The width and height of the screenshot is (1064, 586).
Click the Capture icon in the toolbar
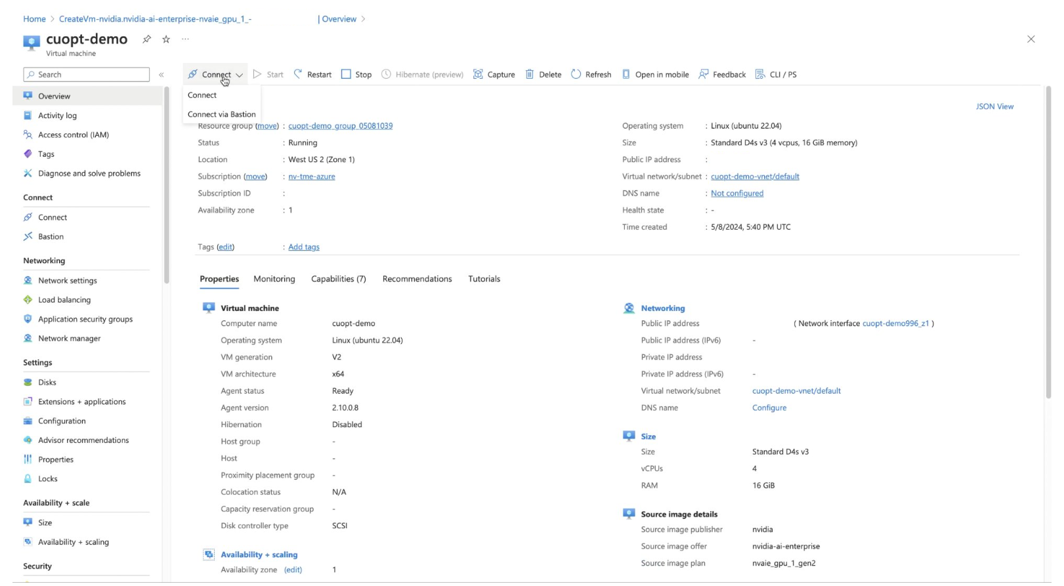pyautogui.click(x=478, y=74)
